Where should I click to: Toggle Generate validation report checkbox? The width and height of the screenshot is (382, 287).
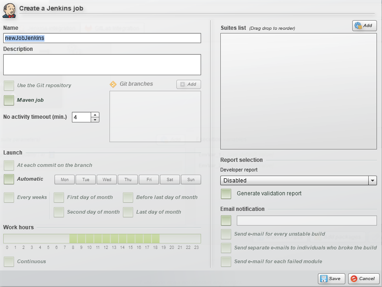point(226,194)
